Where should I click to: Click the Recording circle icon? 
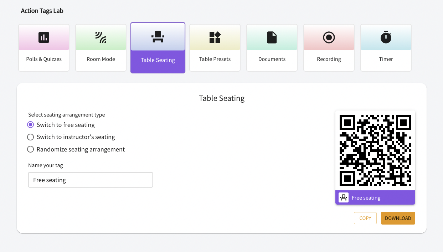coord(329,37)
